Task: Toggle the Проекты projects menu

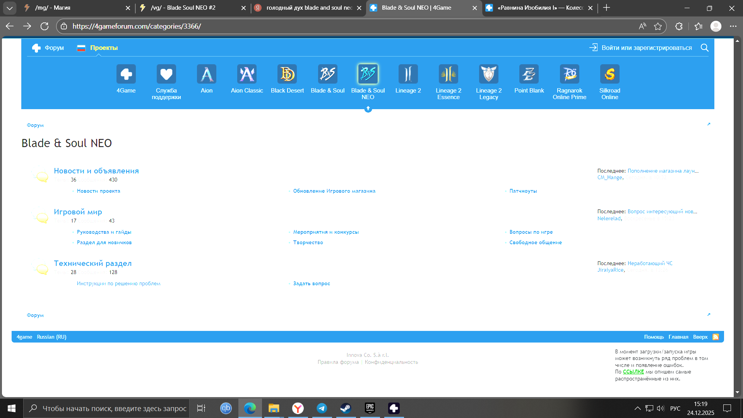Action: (103, 48)
